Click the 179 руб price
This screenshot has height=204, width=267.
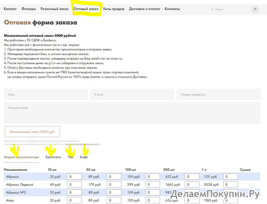click(x=95, y=185)
